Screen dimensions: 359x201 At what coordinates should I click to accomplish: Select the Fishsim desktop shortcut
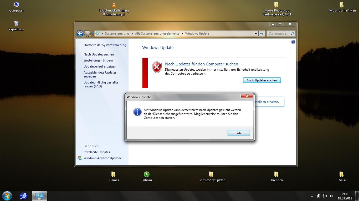pos(147,177)
